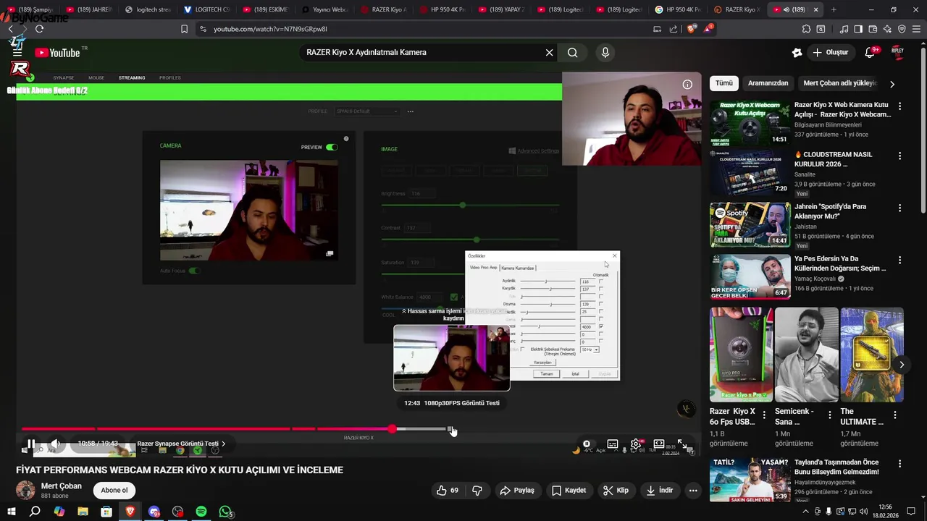
Task: Open the Brave Wallet icon
Action: (x=873, y=29)
